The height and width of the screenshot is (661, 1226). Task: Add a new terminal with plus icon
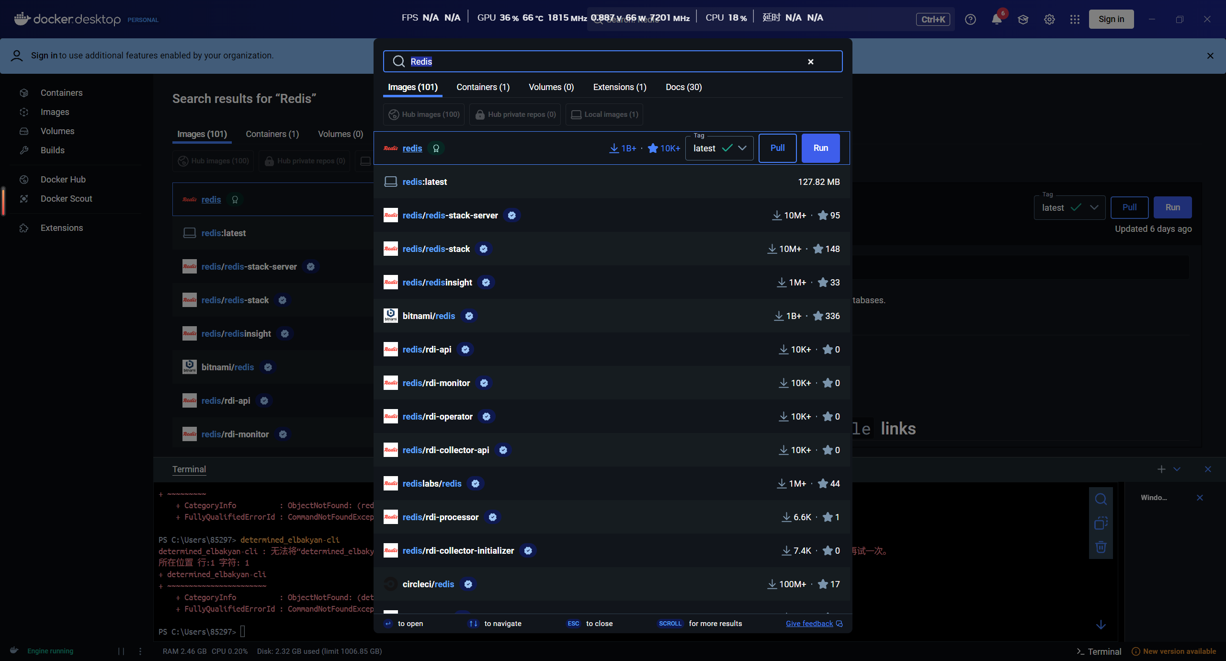[x=1161, y=469]
